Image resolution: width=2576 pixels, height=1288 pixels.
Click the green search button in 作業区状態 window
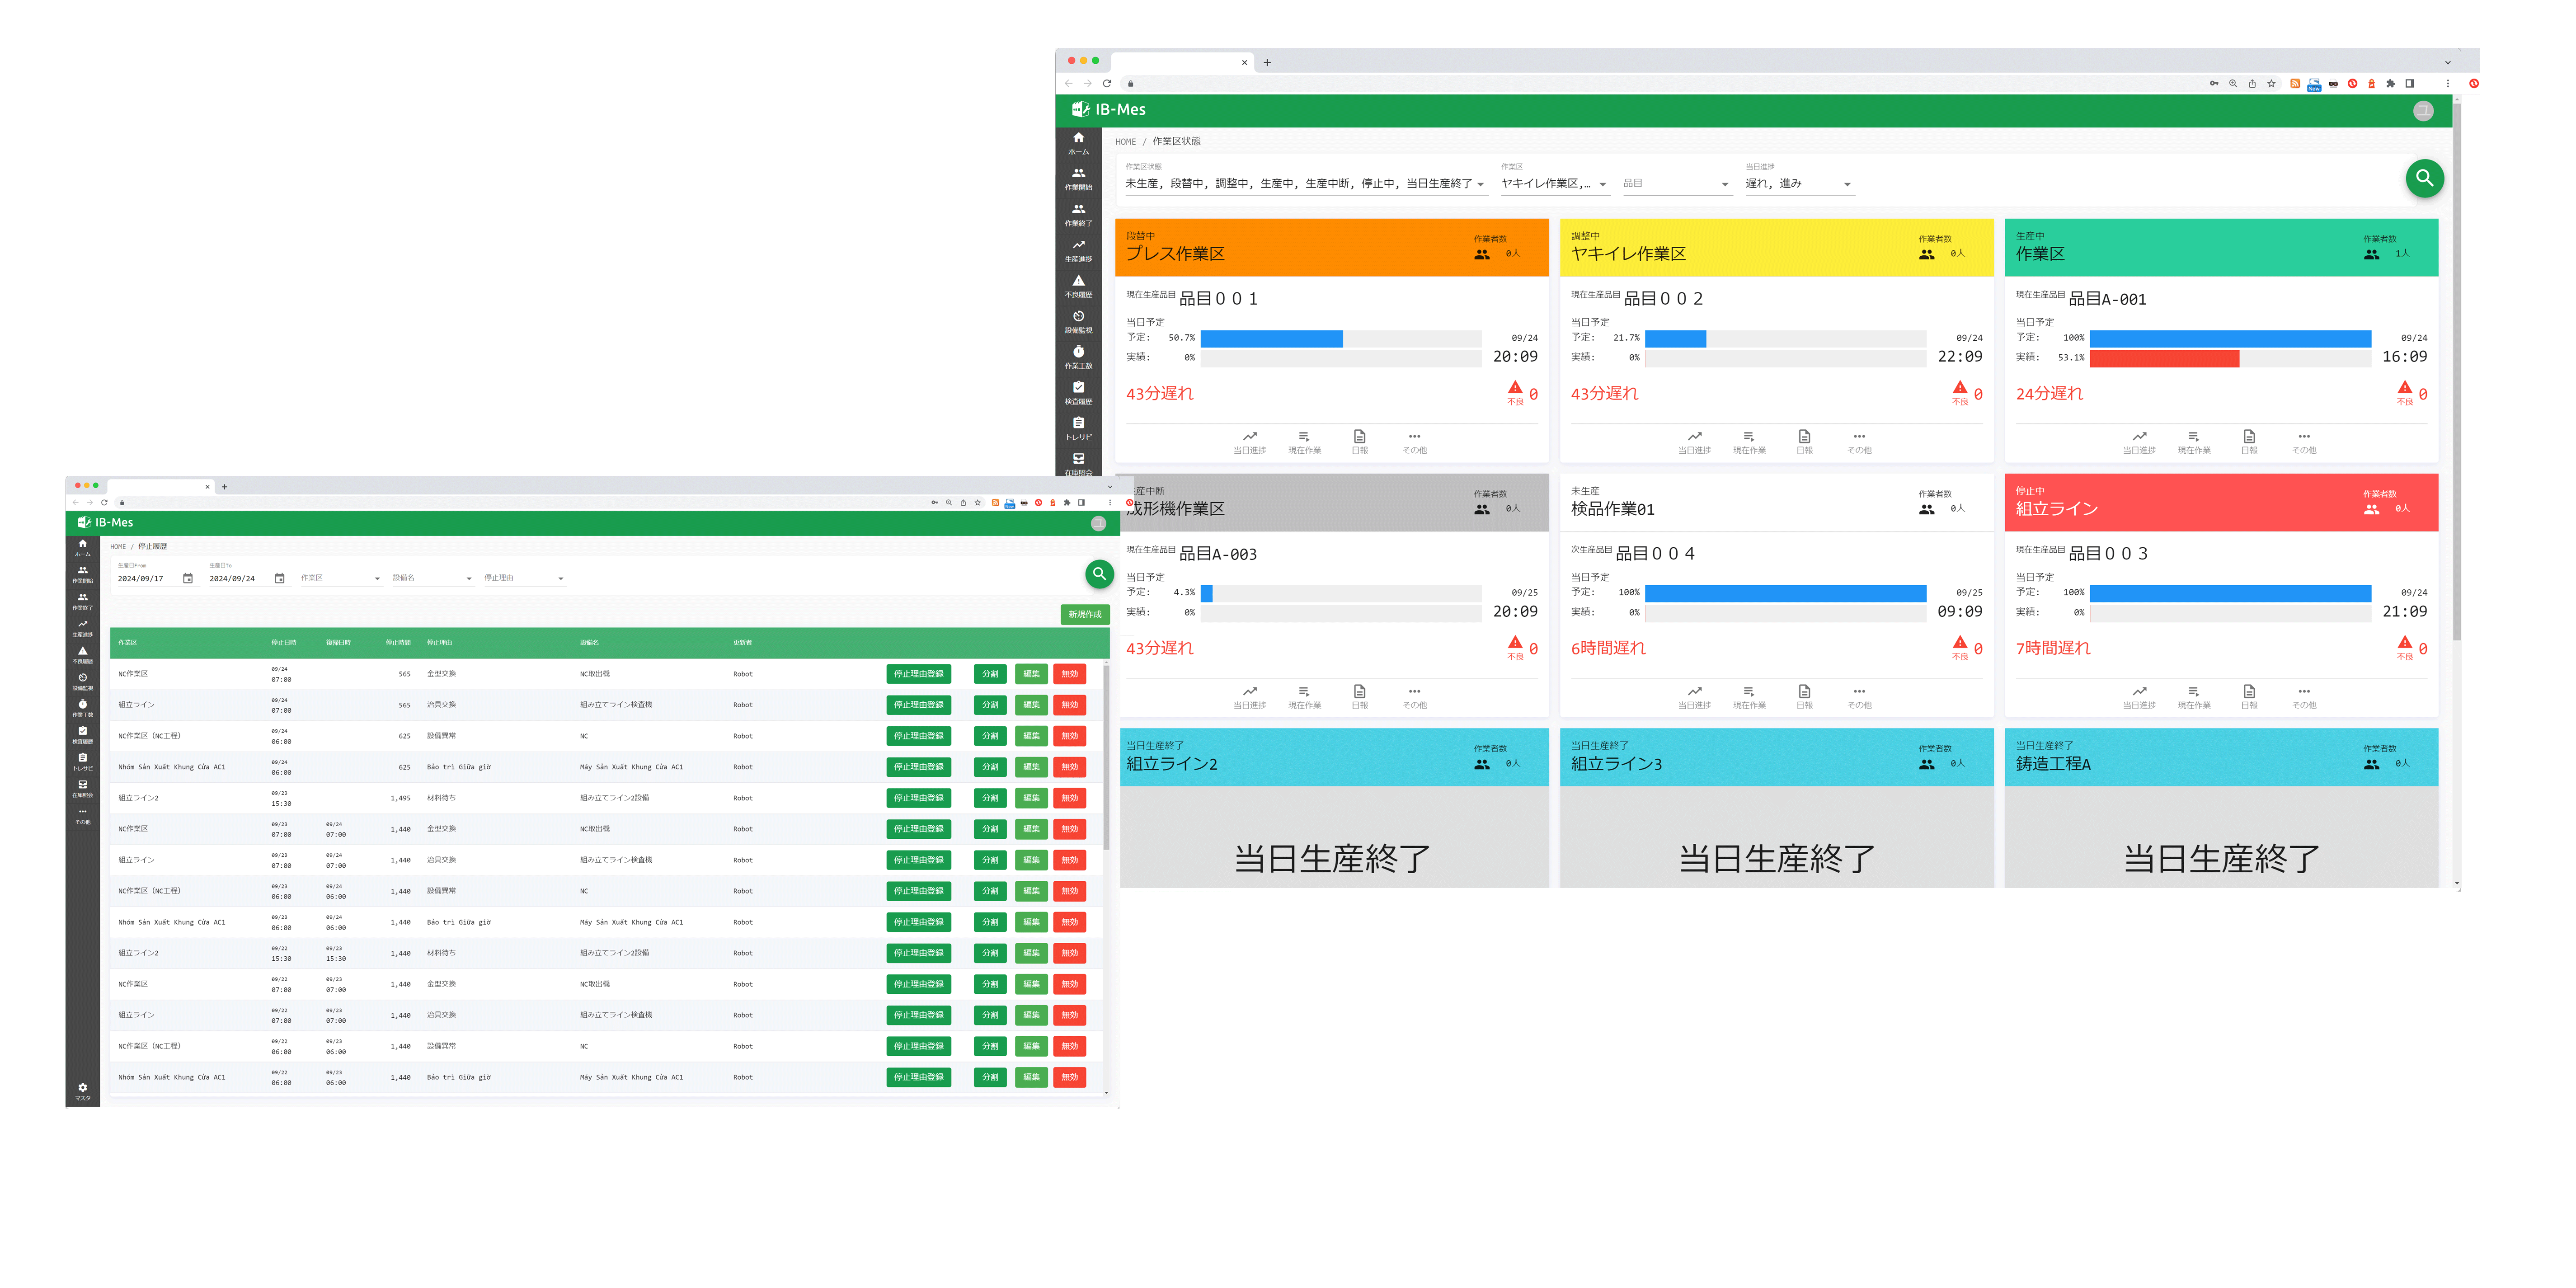point(2424,178)
